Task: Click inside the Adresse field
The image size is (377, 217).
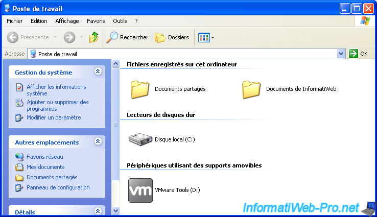Action: (186, 54)
